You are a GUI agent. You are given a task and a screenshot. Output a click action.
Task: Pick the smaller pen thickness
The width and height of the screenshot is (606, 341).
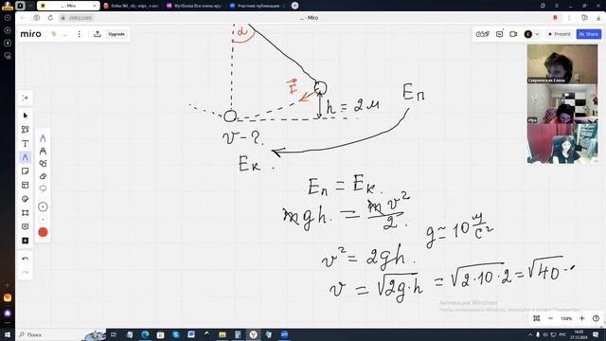(43, 219)
